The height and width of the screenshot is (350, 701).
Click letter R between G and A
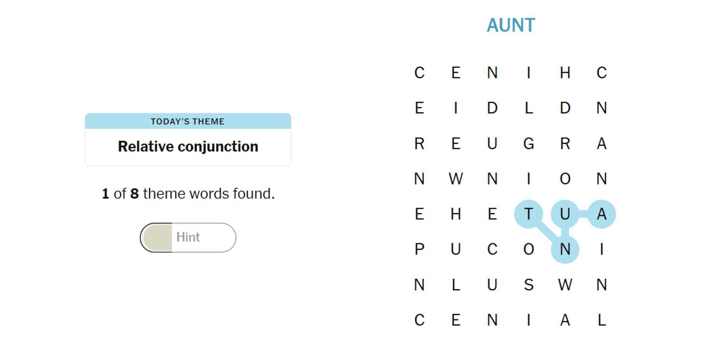[x=565, y=143]
